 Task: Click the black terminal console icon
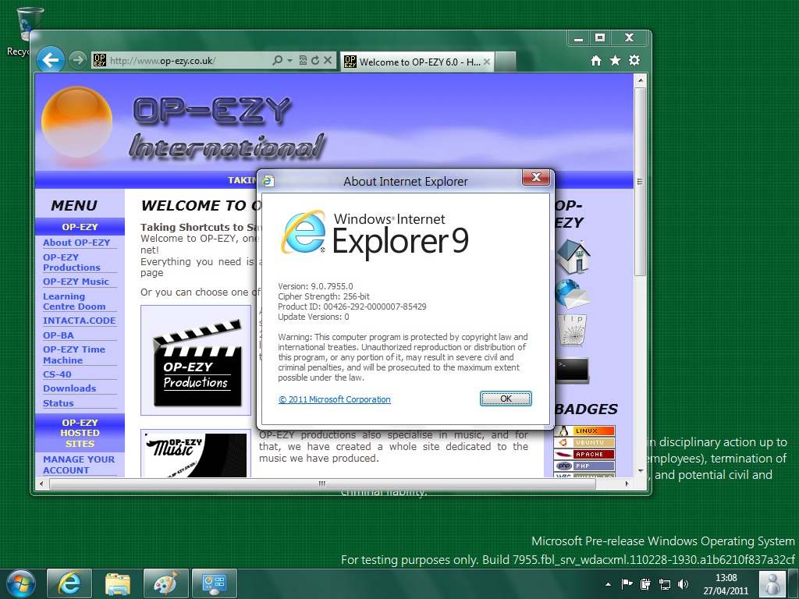tap(572, 370)
